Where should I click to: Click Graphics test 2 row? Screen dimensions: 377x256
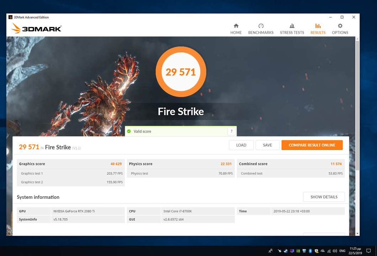pos(71,182)
